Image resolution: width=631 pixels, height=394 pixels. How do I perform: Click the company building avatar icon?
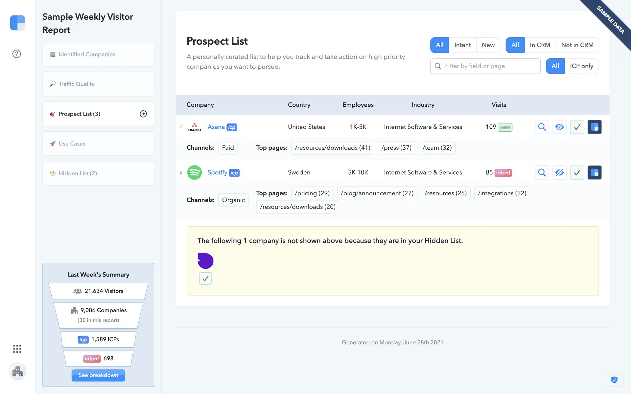[17, 371]
